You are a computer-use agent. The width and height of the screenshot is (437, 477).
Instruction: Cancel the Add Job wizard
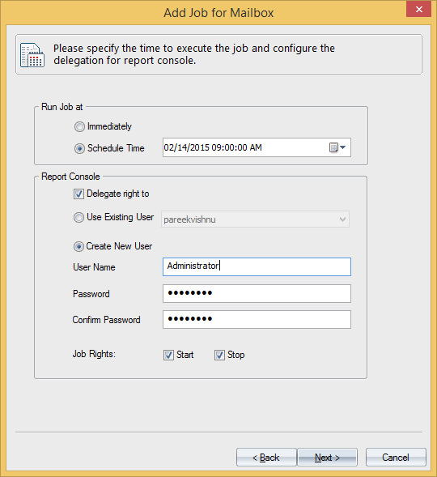tap(396, 458)
